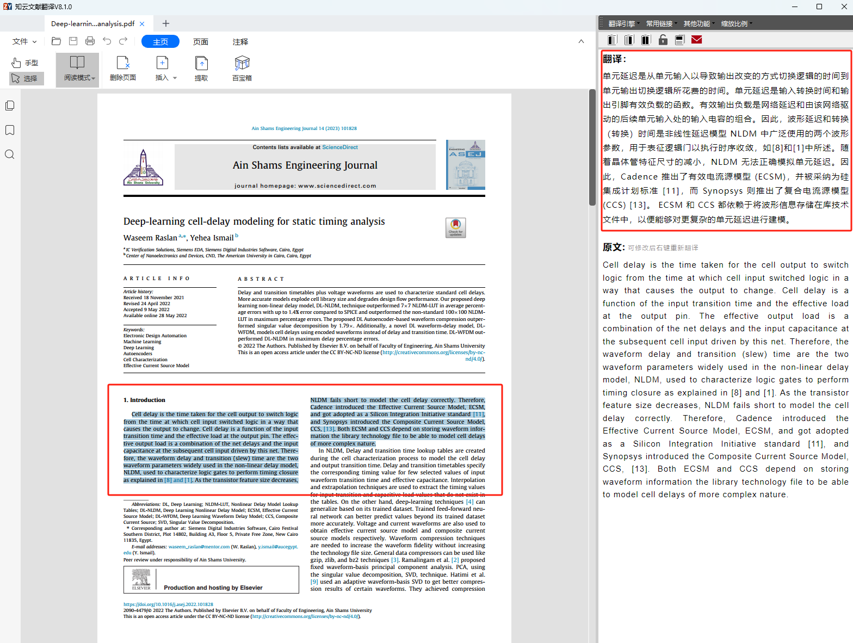Open the other functions (其他功能) menu
This screenshot has height=643, width=853.
point(699,24)
